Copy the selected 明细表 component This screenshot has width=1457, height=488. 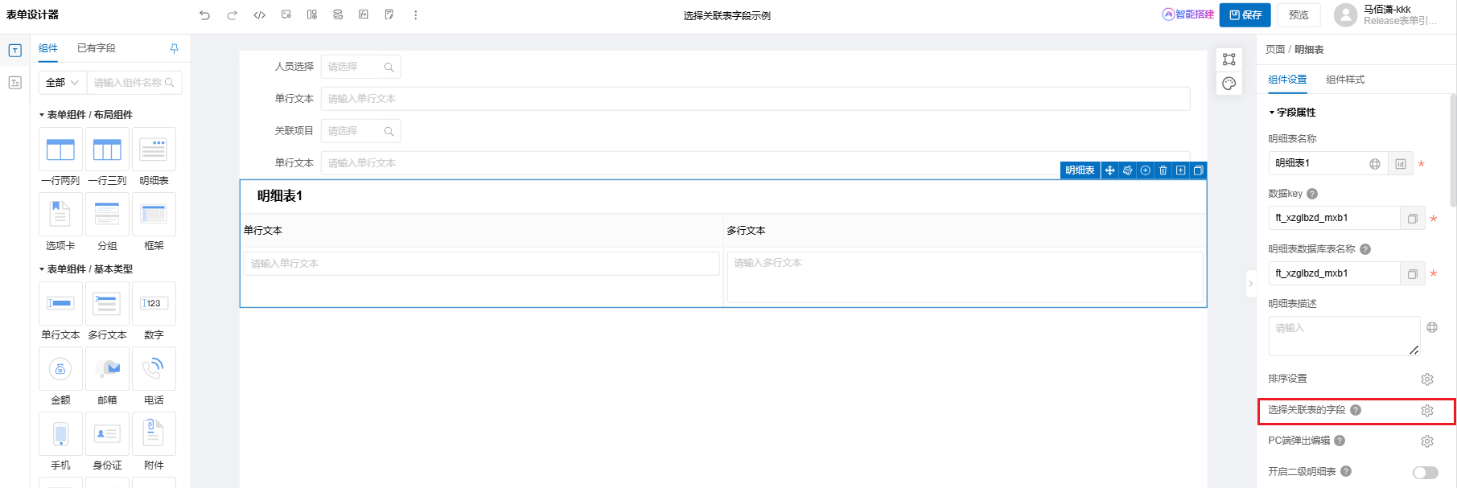pos(1198,170)
